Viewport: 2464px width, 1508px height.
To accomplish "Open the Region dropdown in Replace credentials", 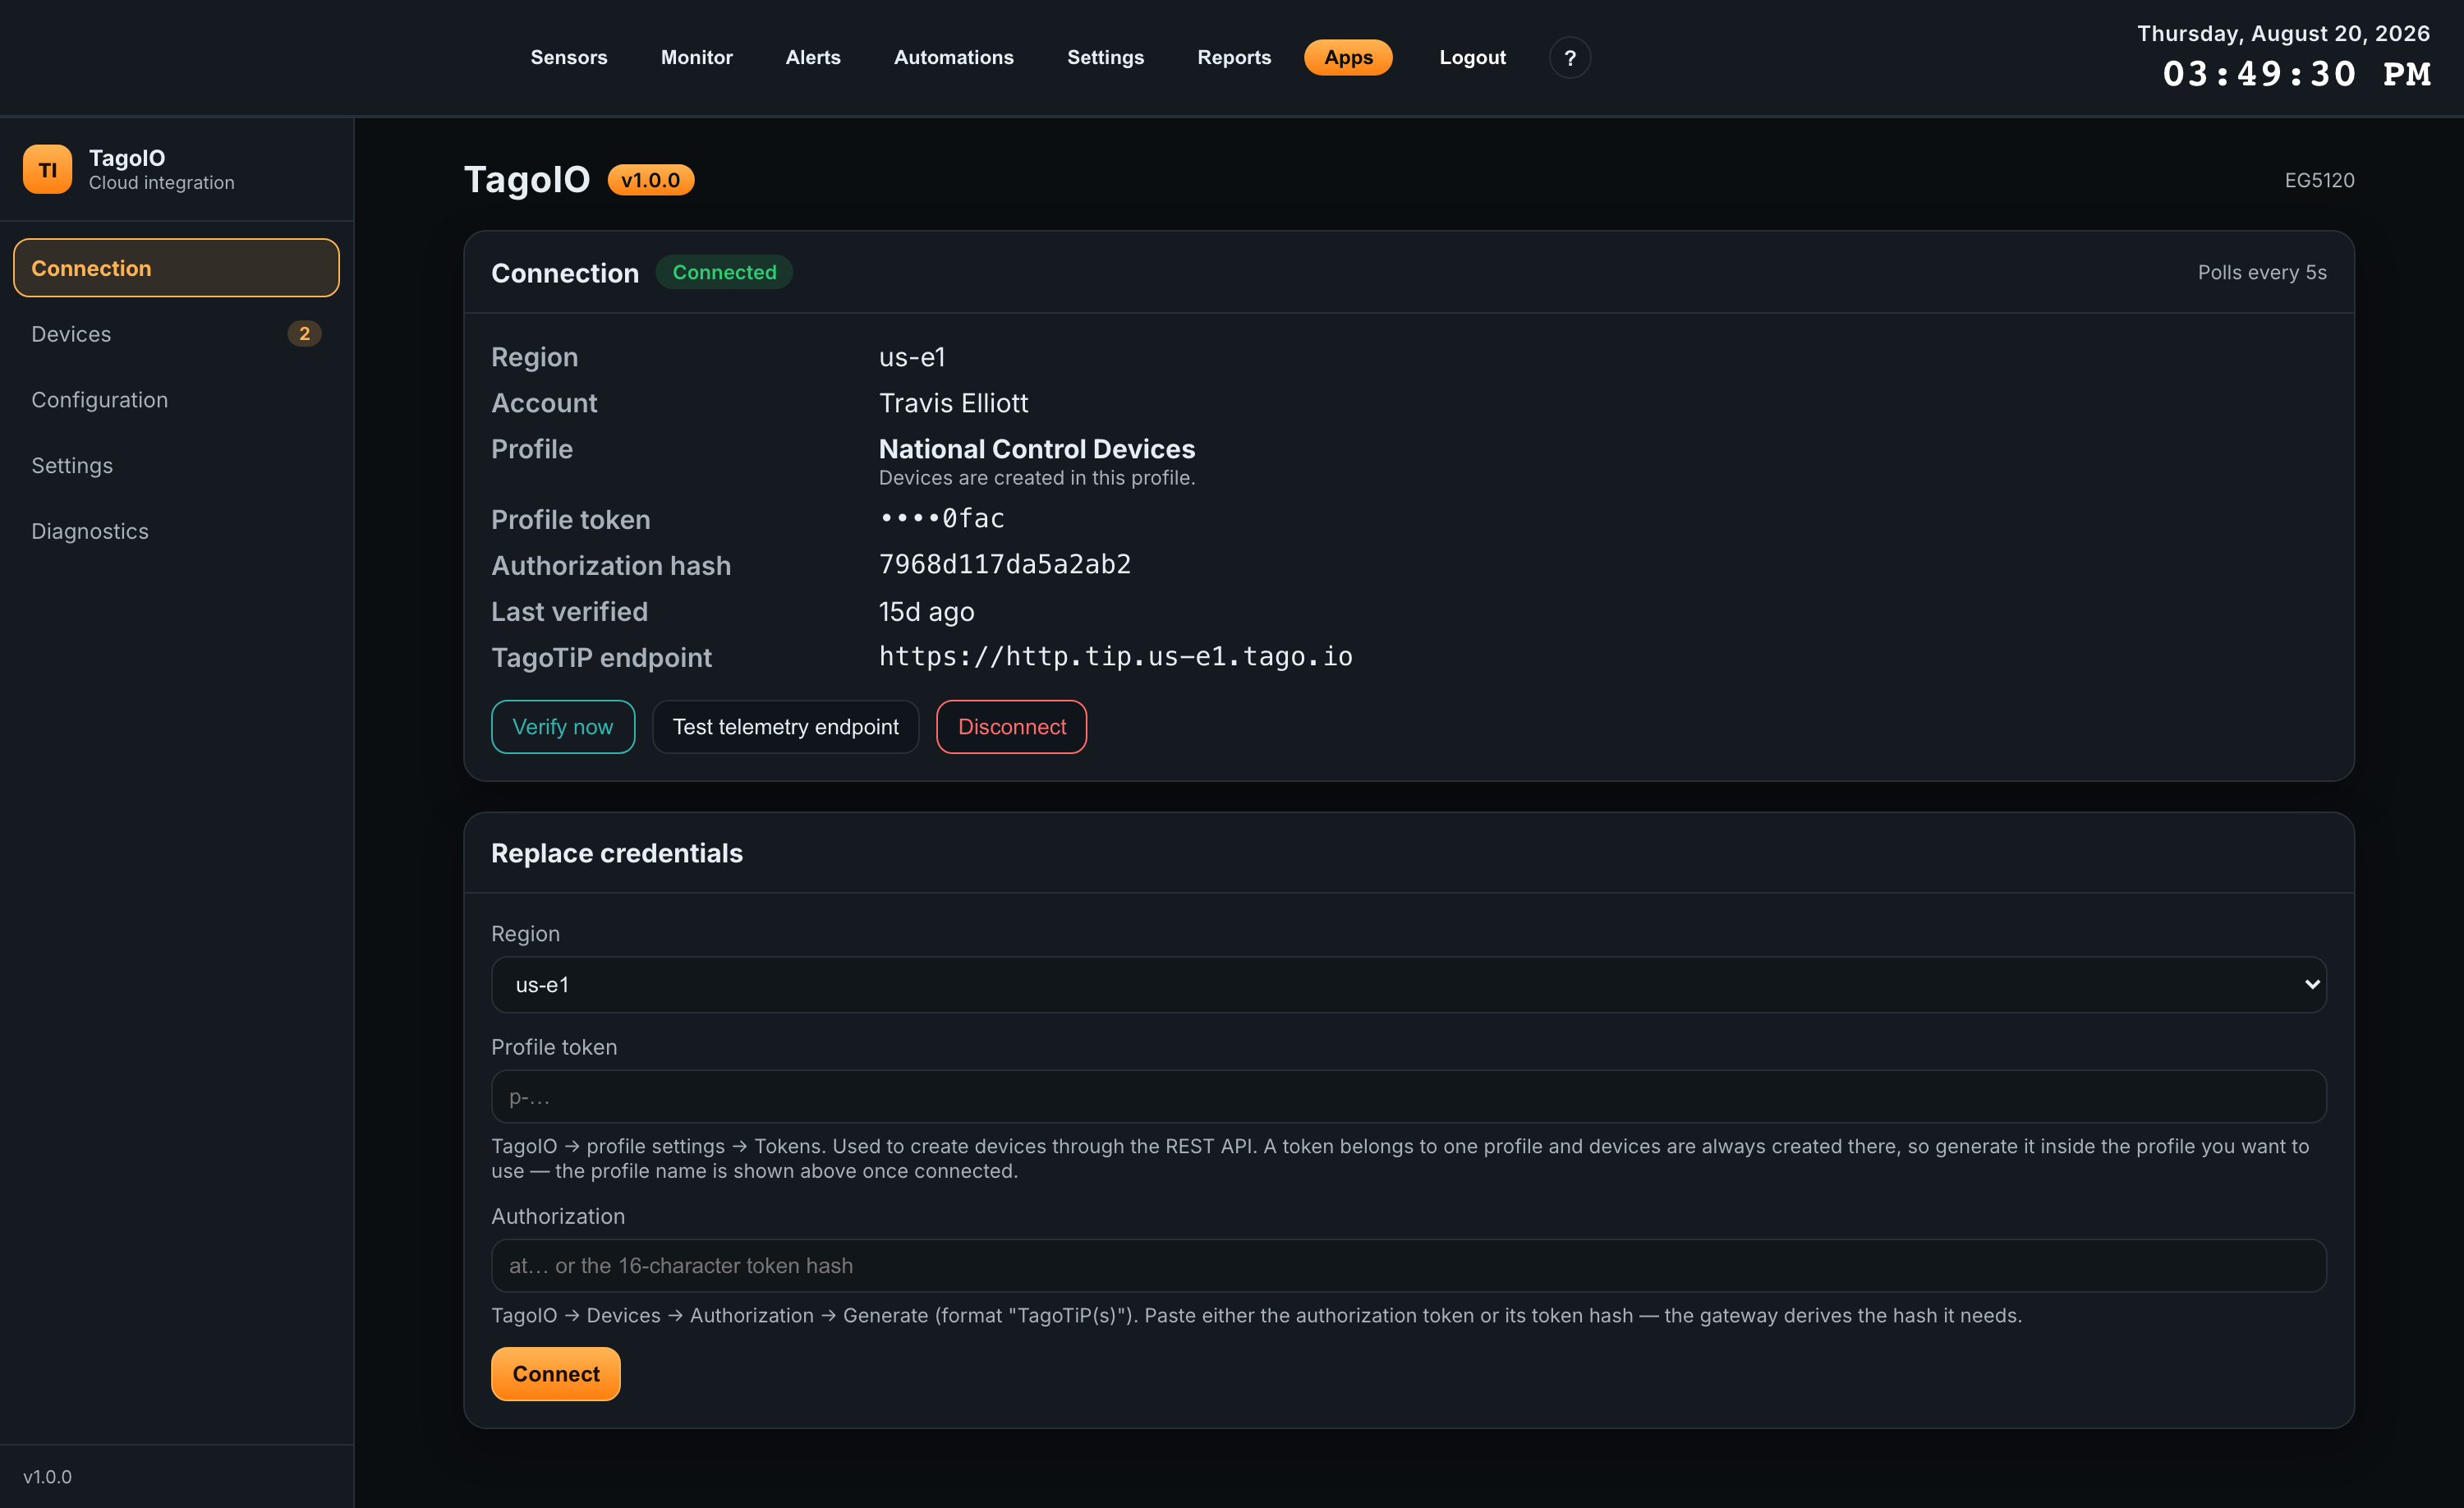I will pos(1408,985).
